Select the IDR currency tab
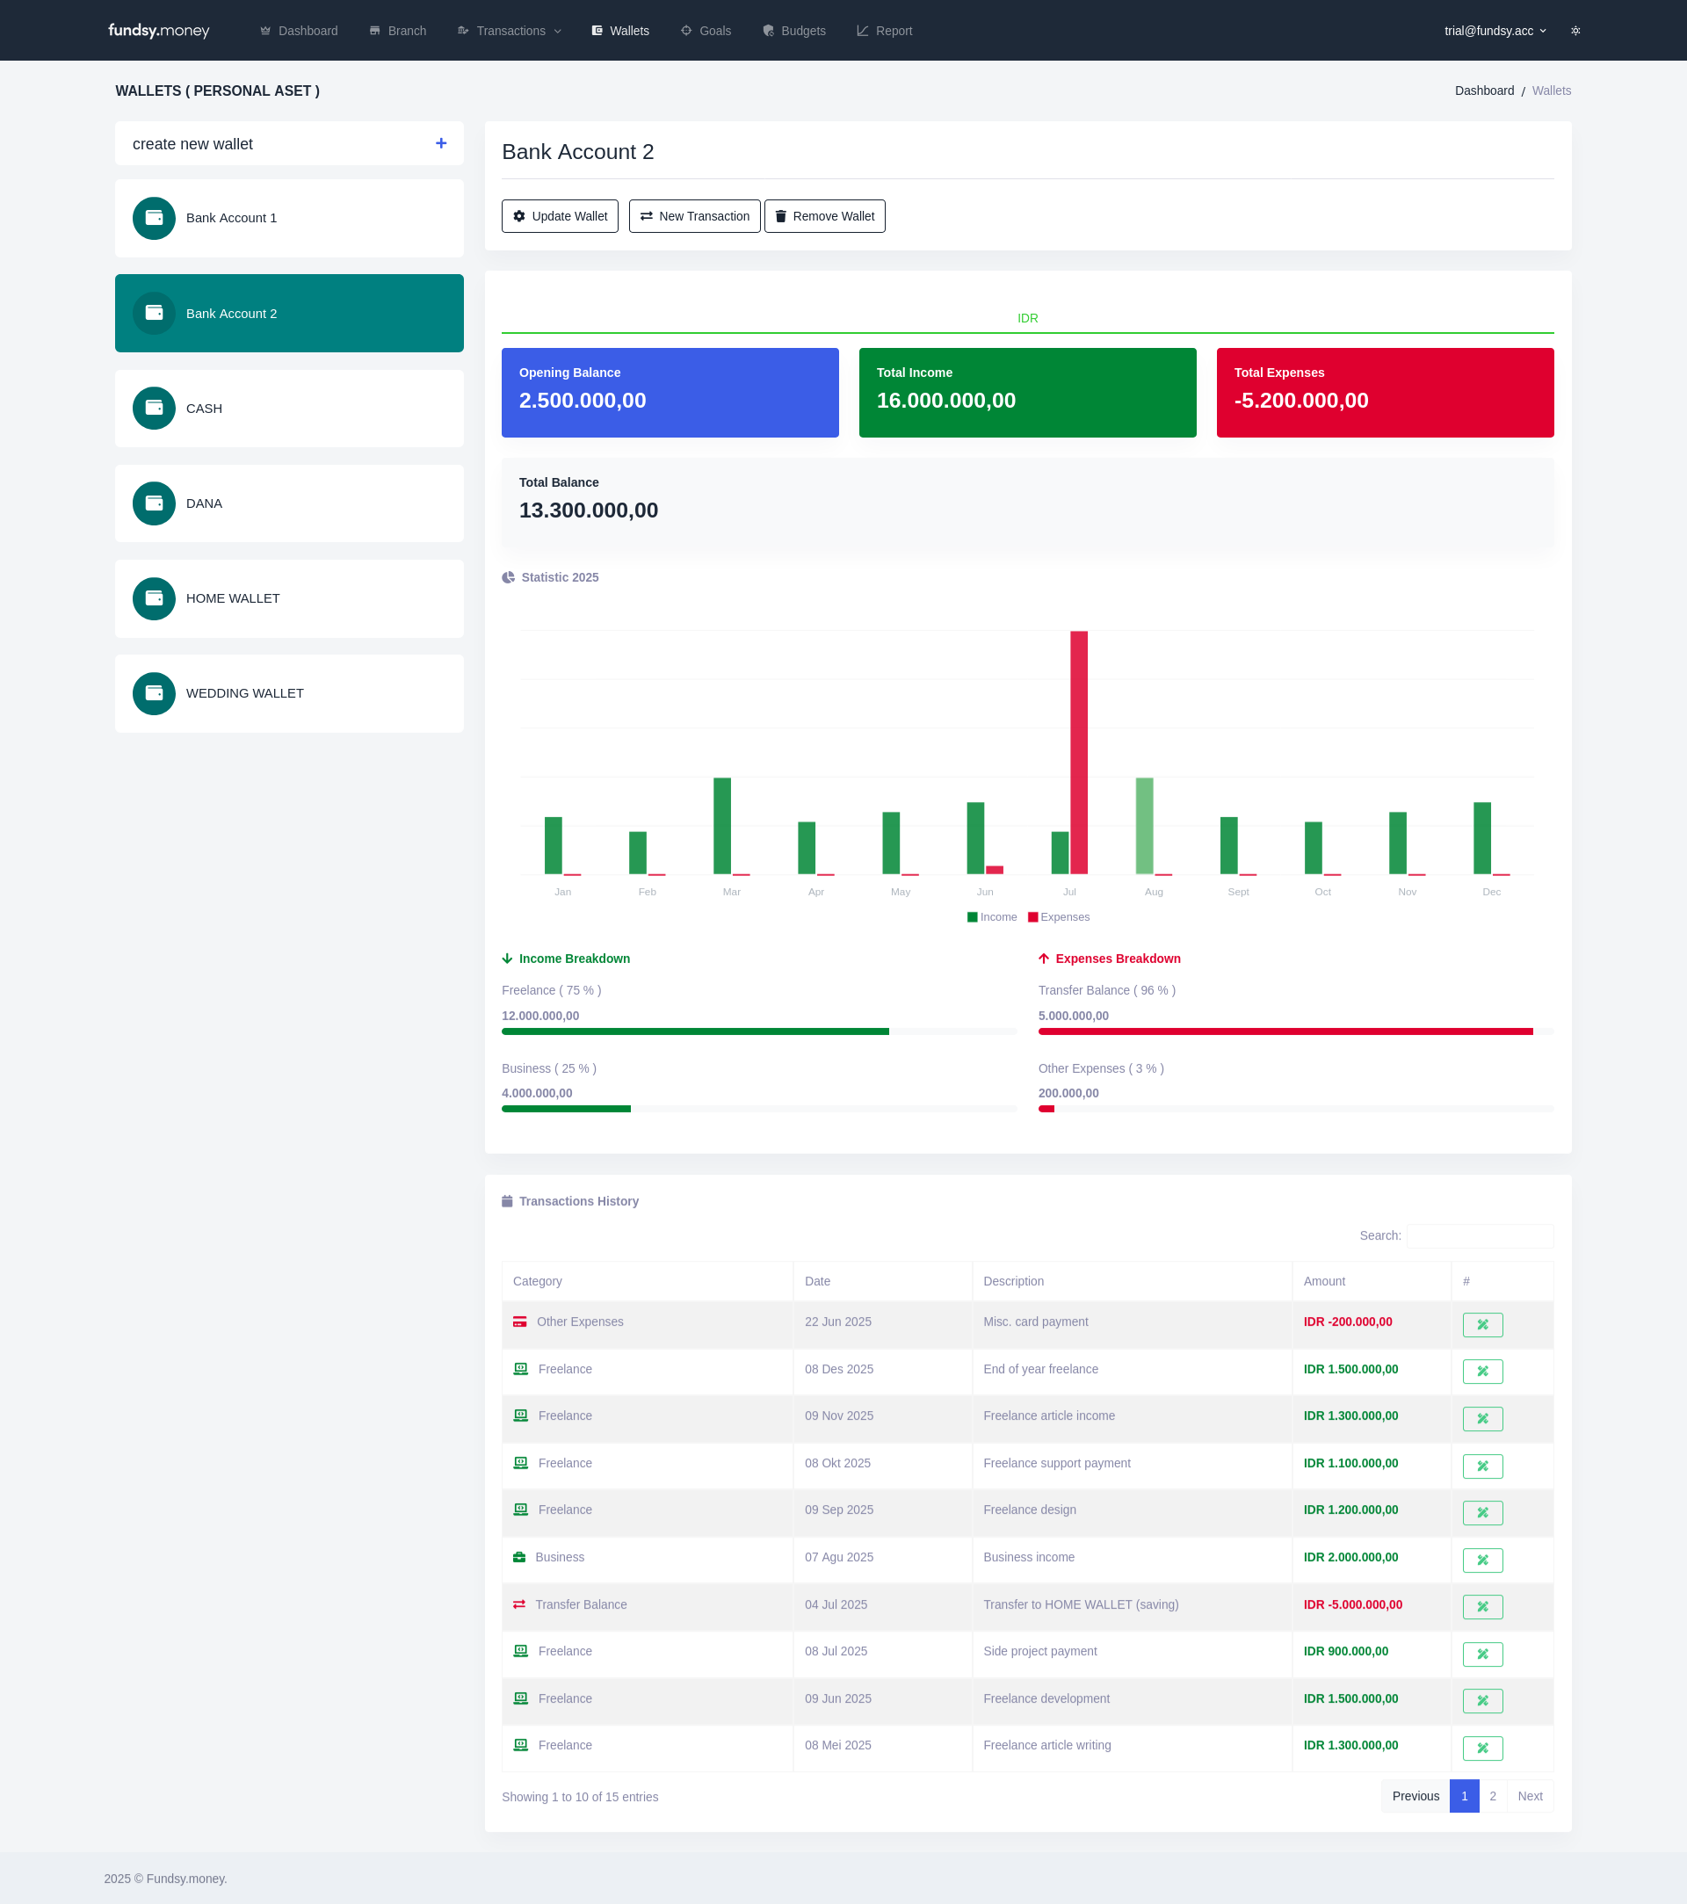The width and height of the screenshot is (1687, 1904). (1026, 319)
